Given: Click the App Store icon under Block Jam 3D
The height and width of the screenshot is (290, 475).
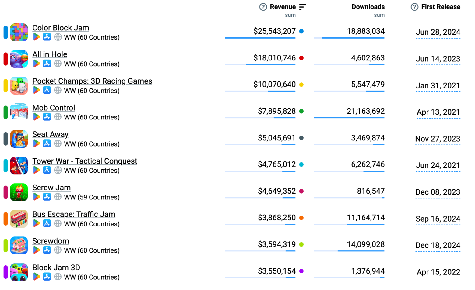Looking at the screenshot, I should (47, 277).
